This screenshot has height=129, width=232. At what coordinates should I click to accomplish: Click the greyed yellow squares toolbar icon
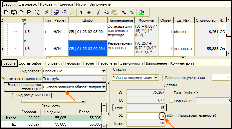72,12
